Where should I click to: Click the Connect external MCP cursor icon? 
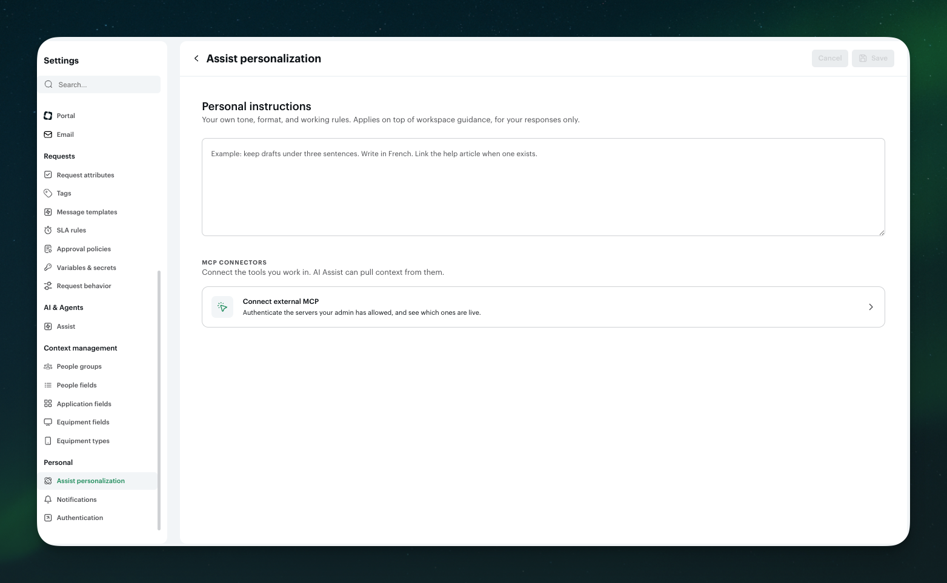[222, 307]
